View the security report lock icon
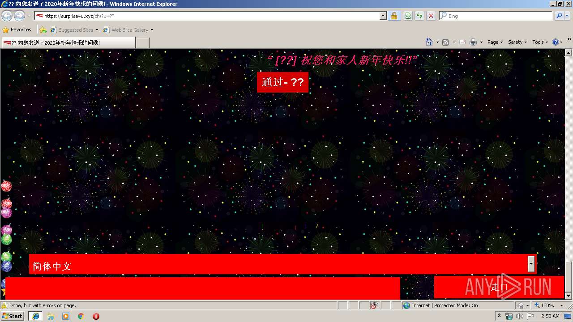The height and width of the screenshot is (322, 573). click(394, 16)
